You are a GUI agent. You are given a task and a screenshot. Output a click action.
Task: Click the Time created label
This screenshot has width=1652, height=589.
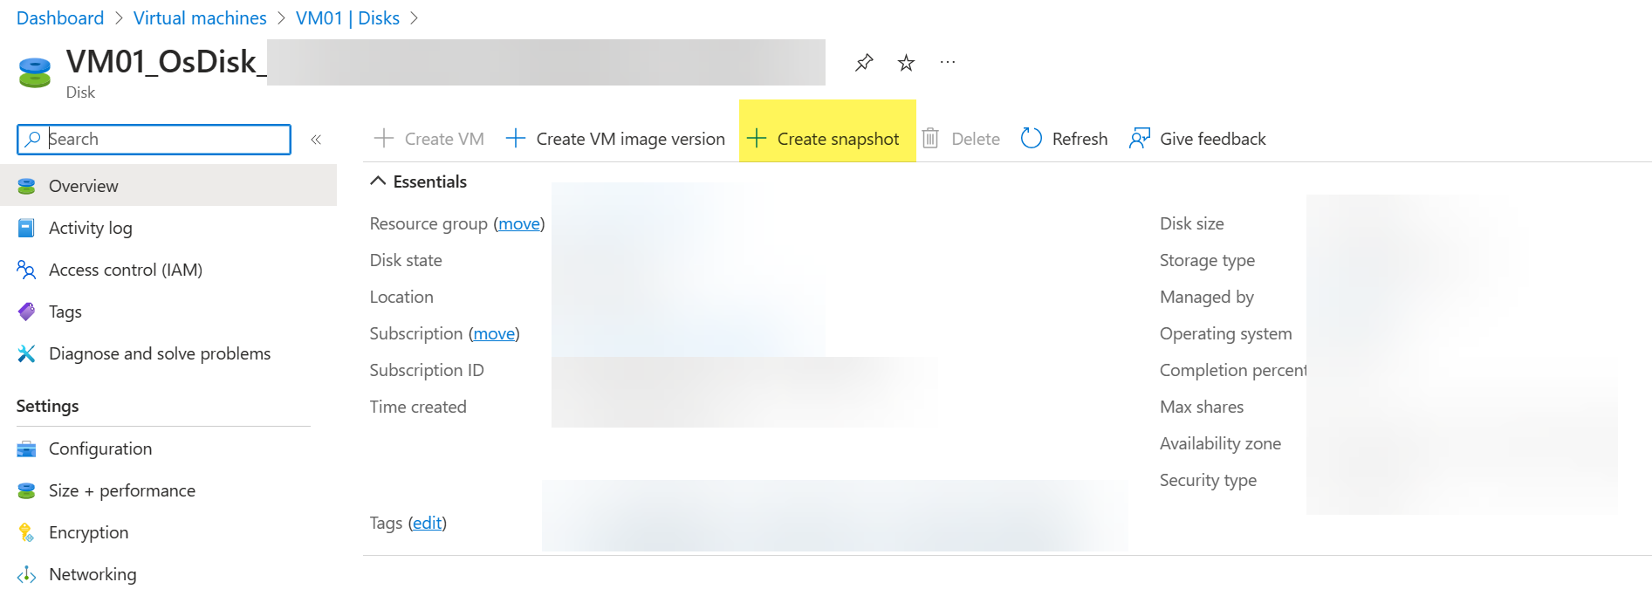tap(418, 408)
